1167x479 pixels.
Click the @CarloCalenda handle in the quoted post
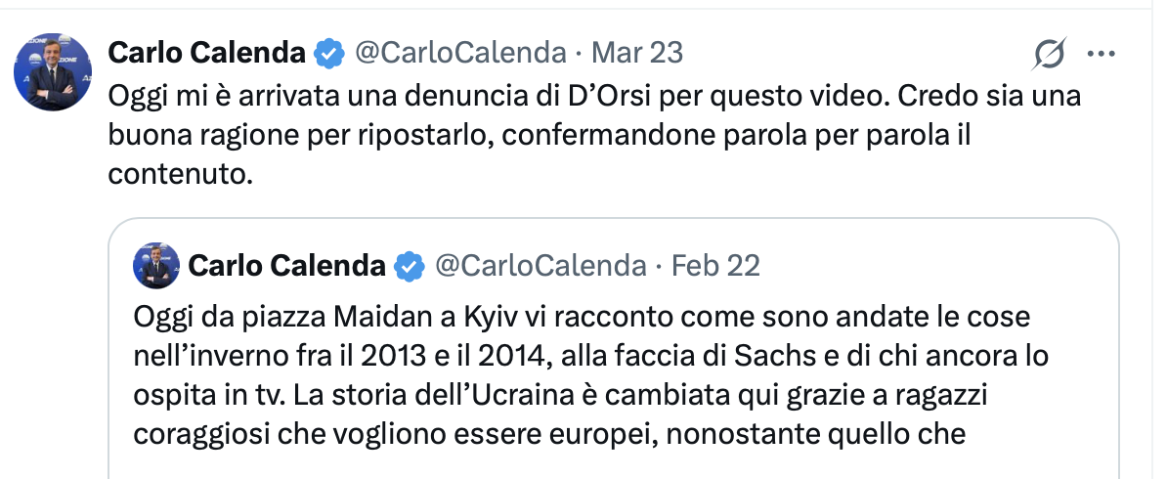(540, 266)
